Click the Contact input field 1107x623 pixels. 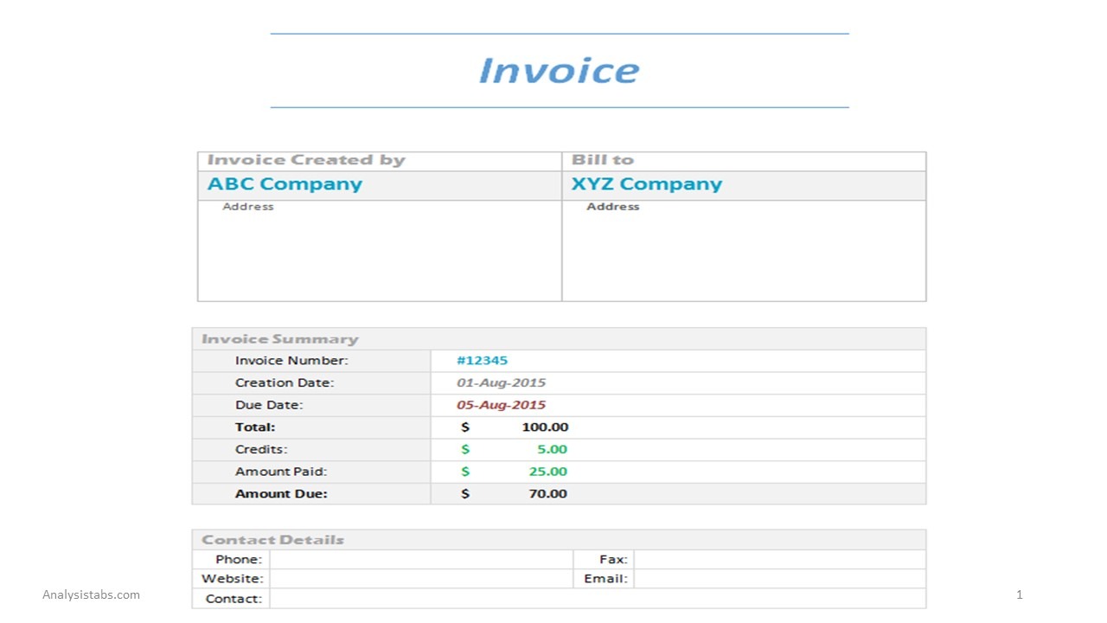click(598, 599)
